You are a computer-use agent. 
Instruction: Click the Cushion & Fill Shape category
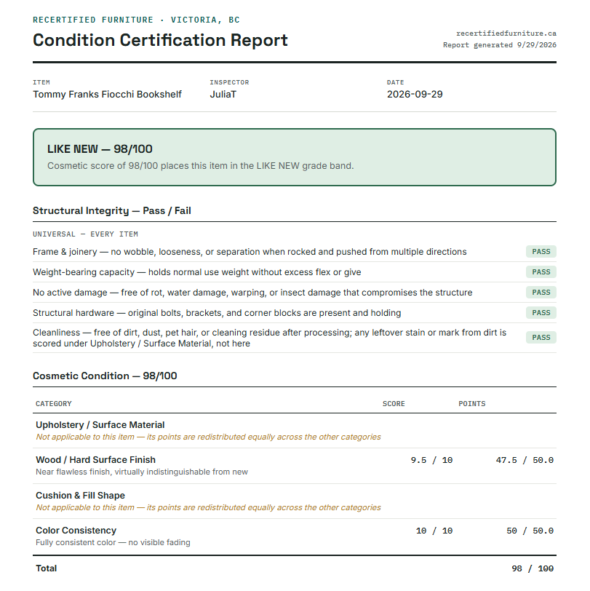[x=80, y=495]
